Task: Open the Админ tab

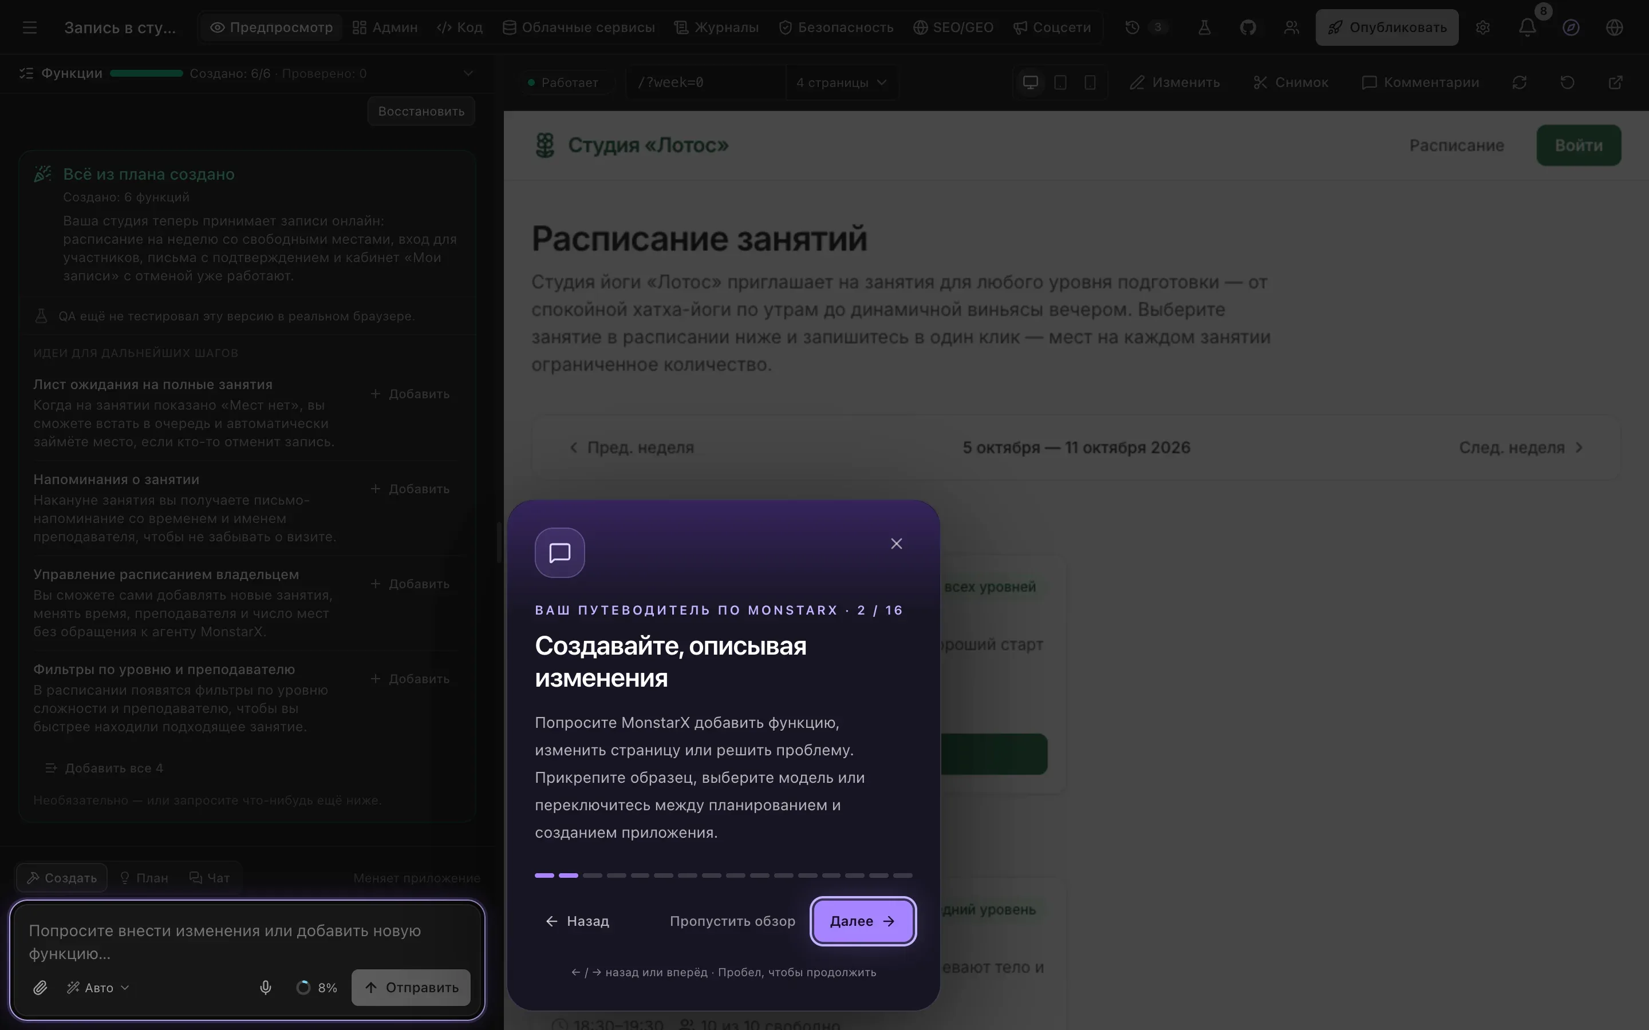Action: (385, 27)
